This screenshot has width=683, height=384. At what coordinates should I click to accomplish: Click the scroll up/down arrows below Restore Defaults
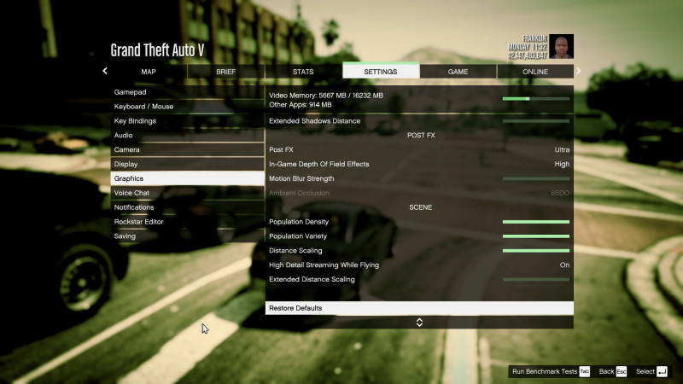tap(419, 323)
